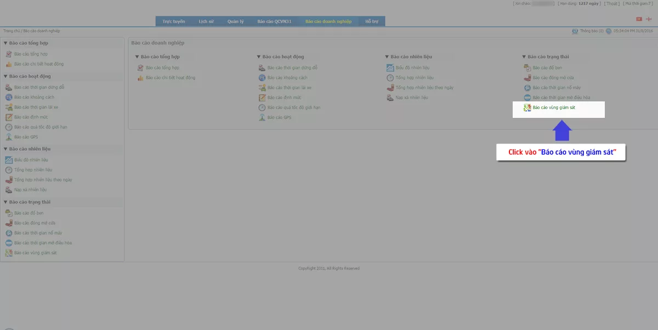Screen dimensions: 658x330
Task: Click Báo cáo quá tốc độ giới hạn icon in main panel
Action: [x=262, y=107]
